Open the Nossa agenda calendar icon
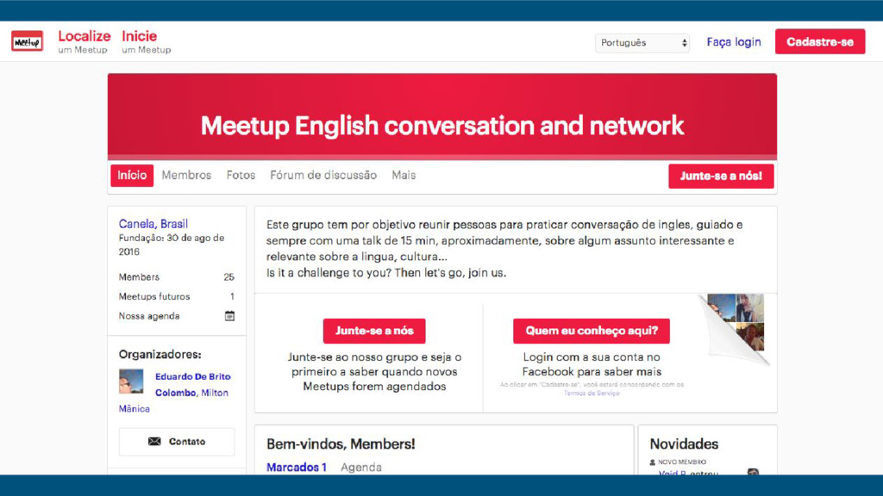883x496 pixels. click(229, 316)
